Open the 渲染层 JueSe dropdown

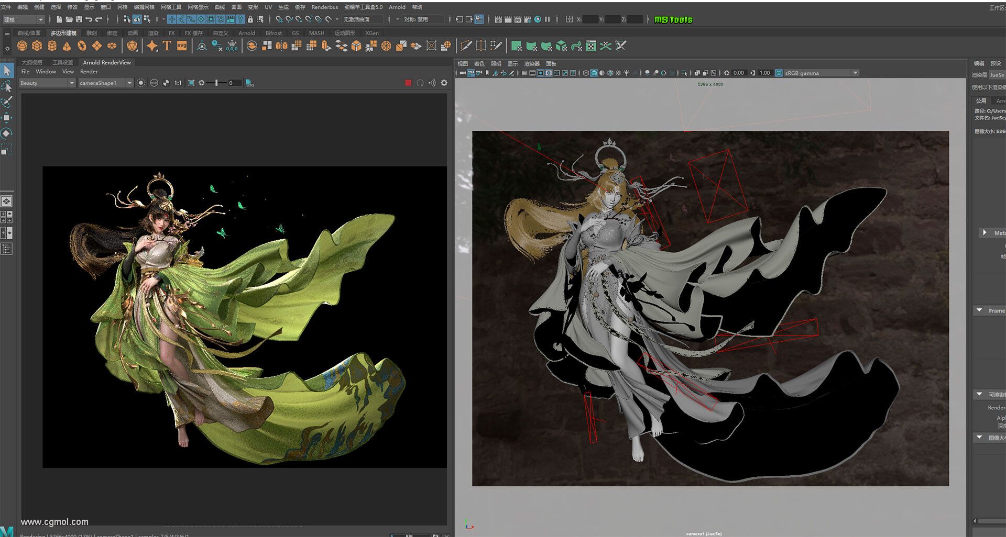pyautogui.click(x=997, y=75)
